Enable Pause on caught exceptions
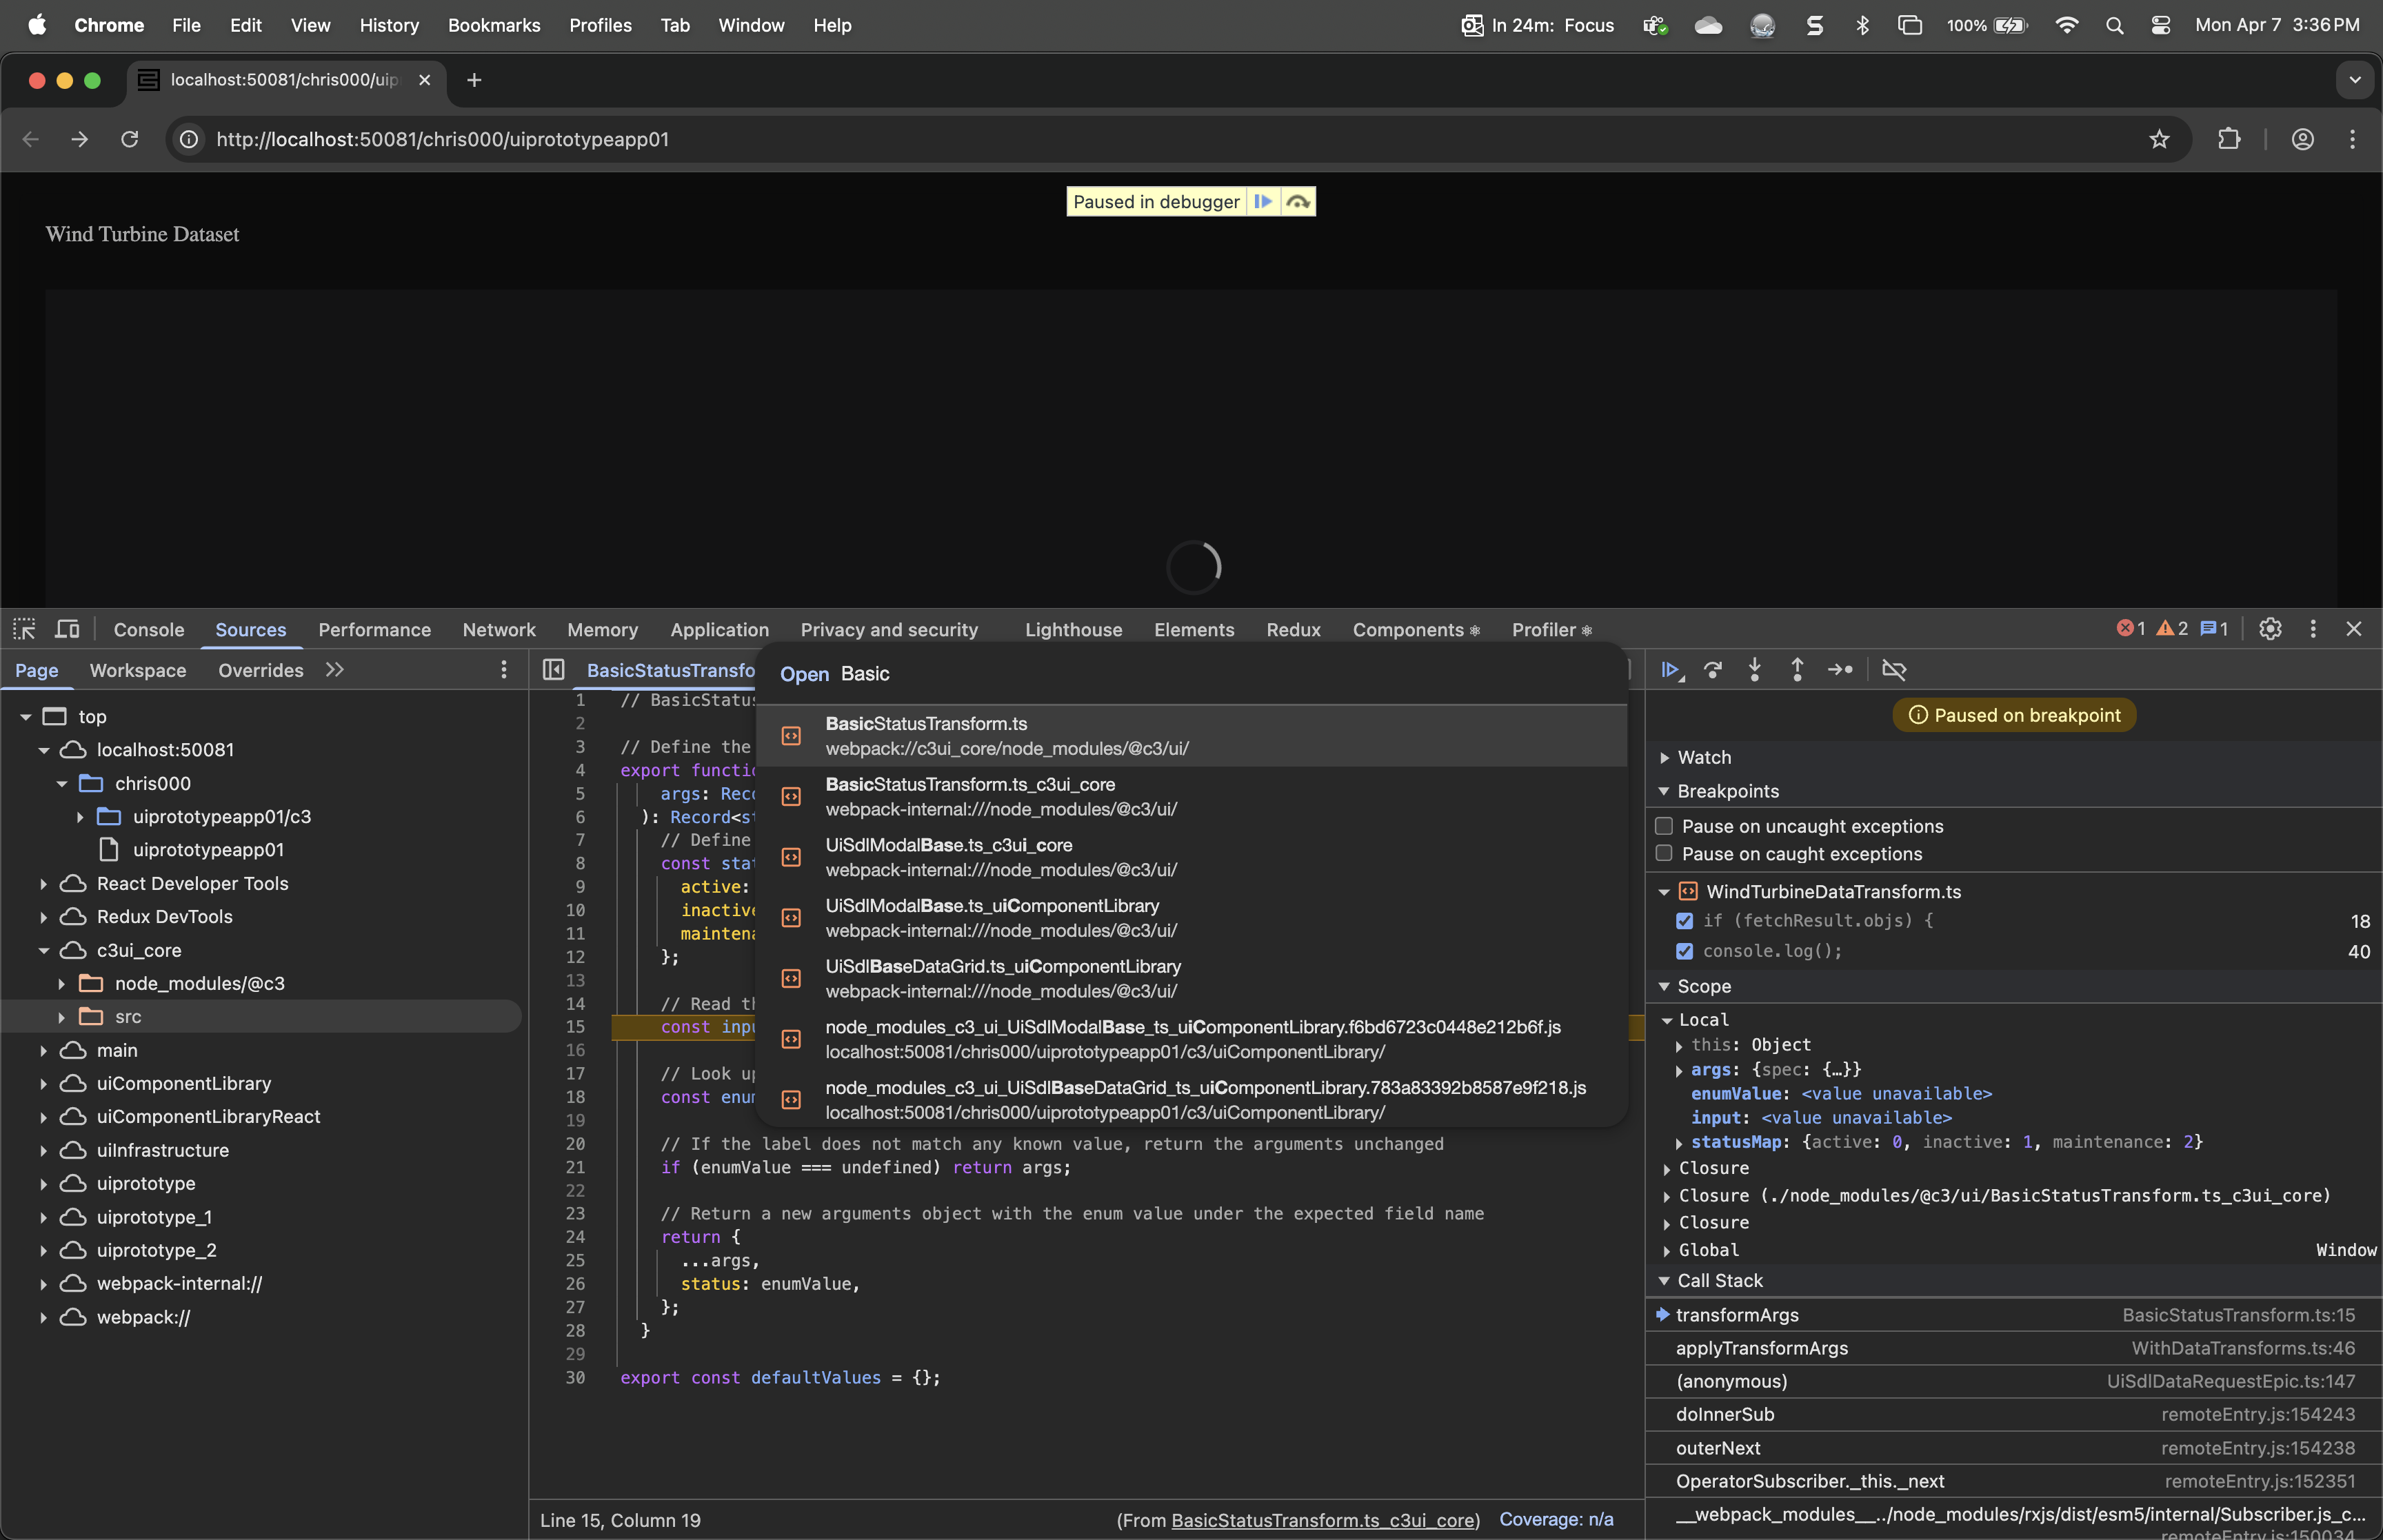This screenshot has height=1540, width=2383. click(x=1664, y=853)
